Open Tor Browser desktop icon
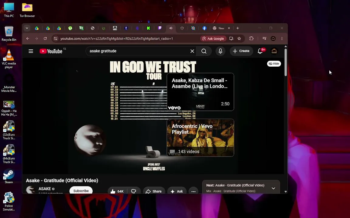Image resolution: width=350 pixels, height=218 pixels. [x=27, y=10]
